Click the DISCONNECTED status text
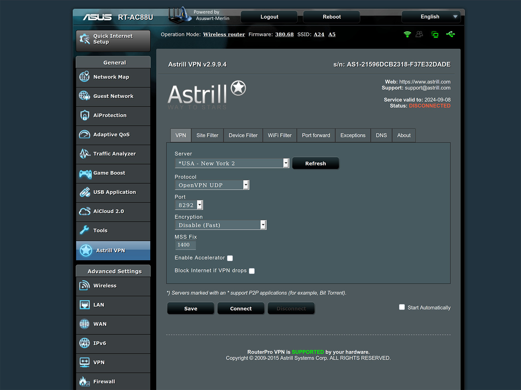The width and height of the screenshot is (521, 390). coord(430,106)
